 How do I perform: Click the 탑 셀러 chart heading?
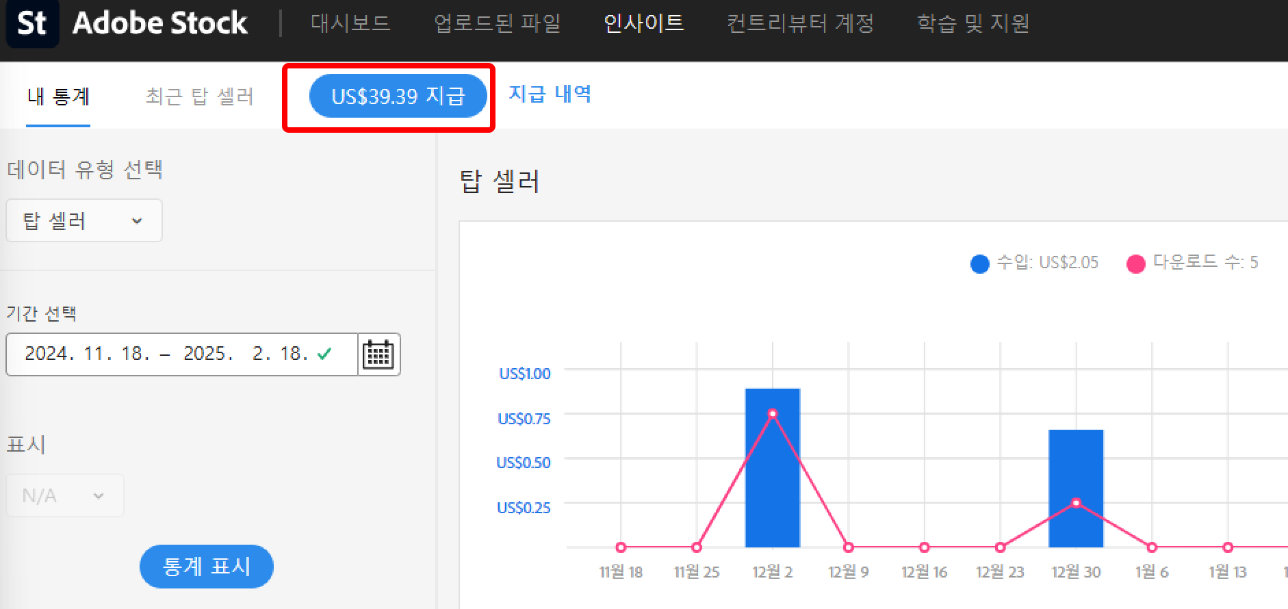(x=500, y=181)
